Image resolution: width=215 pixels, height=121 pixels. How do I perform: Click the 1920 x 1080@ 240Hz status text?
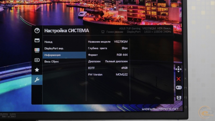(158, 32)
